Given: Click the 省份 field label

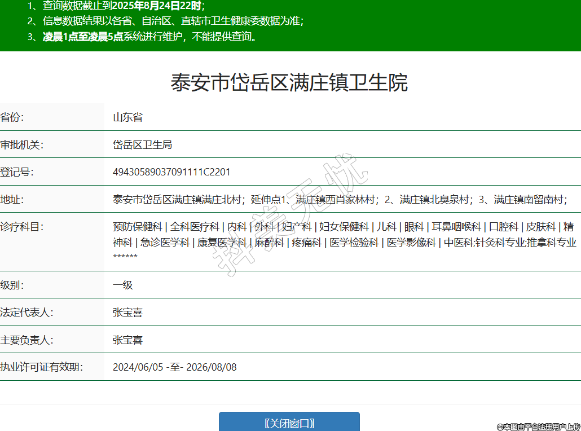Looking at the screenshot, I should (x=12, y=117).
